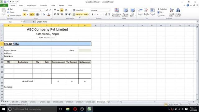199x112 pixels.
Task: Decrease the cell indent
Action: tap(66, 15)
